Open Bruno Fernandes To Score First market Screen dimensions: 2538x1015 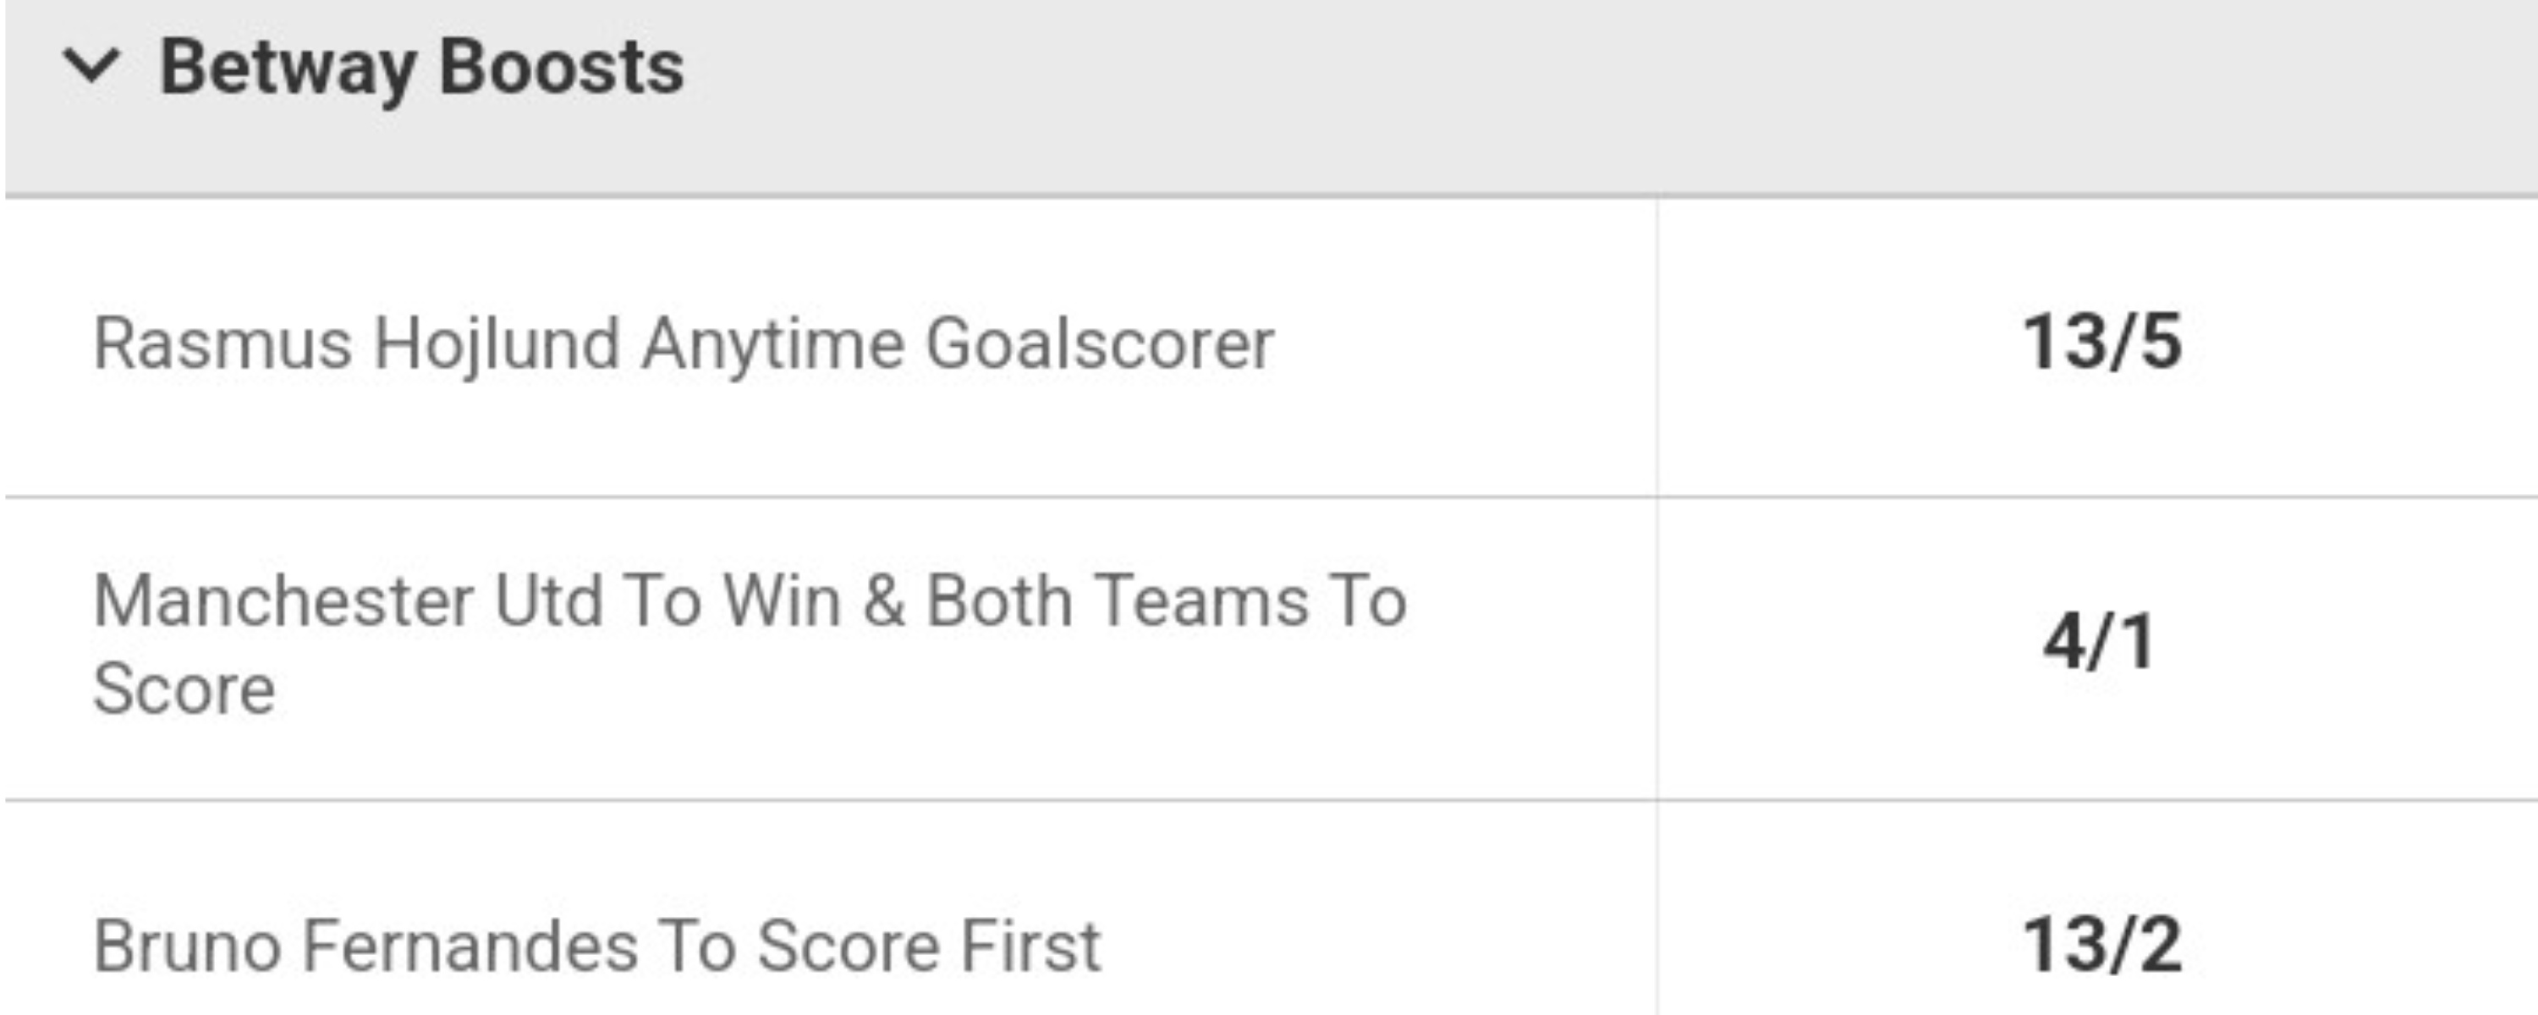click(x=597, y=946)
